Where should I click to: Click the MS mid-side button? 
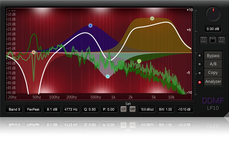222,40
